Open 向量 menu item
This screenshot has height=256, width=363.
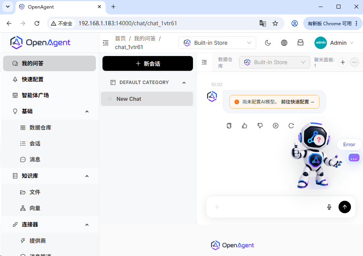click(49, 208)
